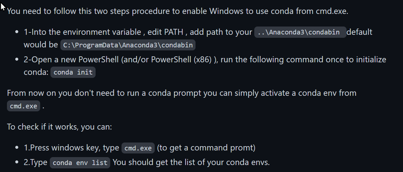Click cmd.exe code in 'Press windows key' bullet
The height and width of the screenshot is (172, 403).
(x=138, y=148)
